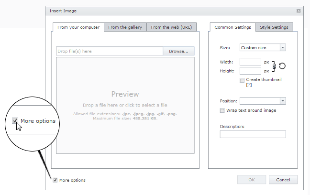
Task: Click the Drop file(s) here field
Action: (x=110, y=51)
